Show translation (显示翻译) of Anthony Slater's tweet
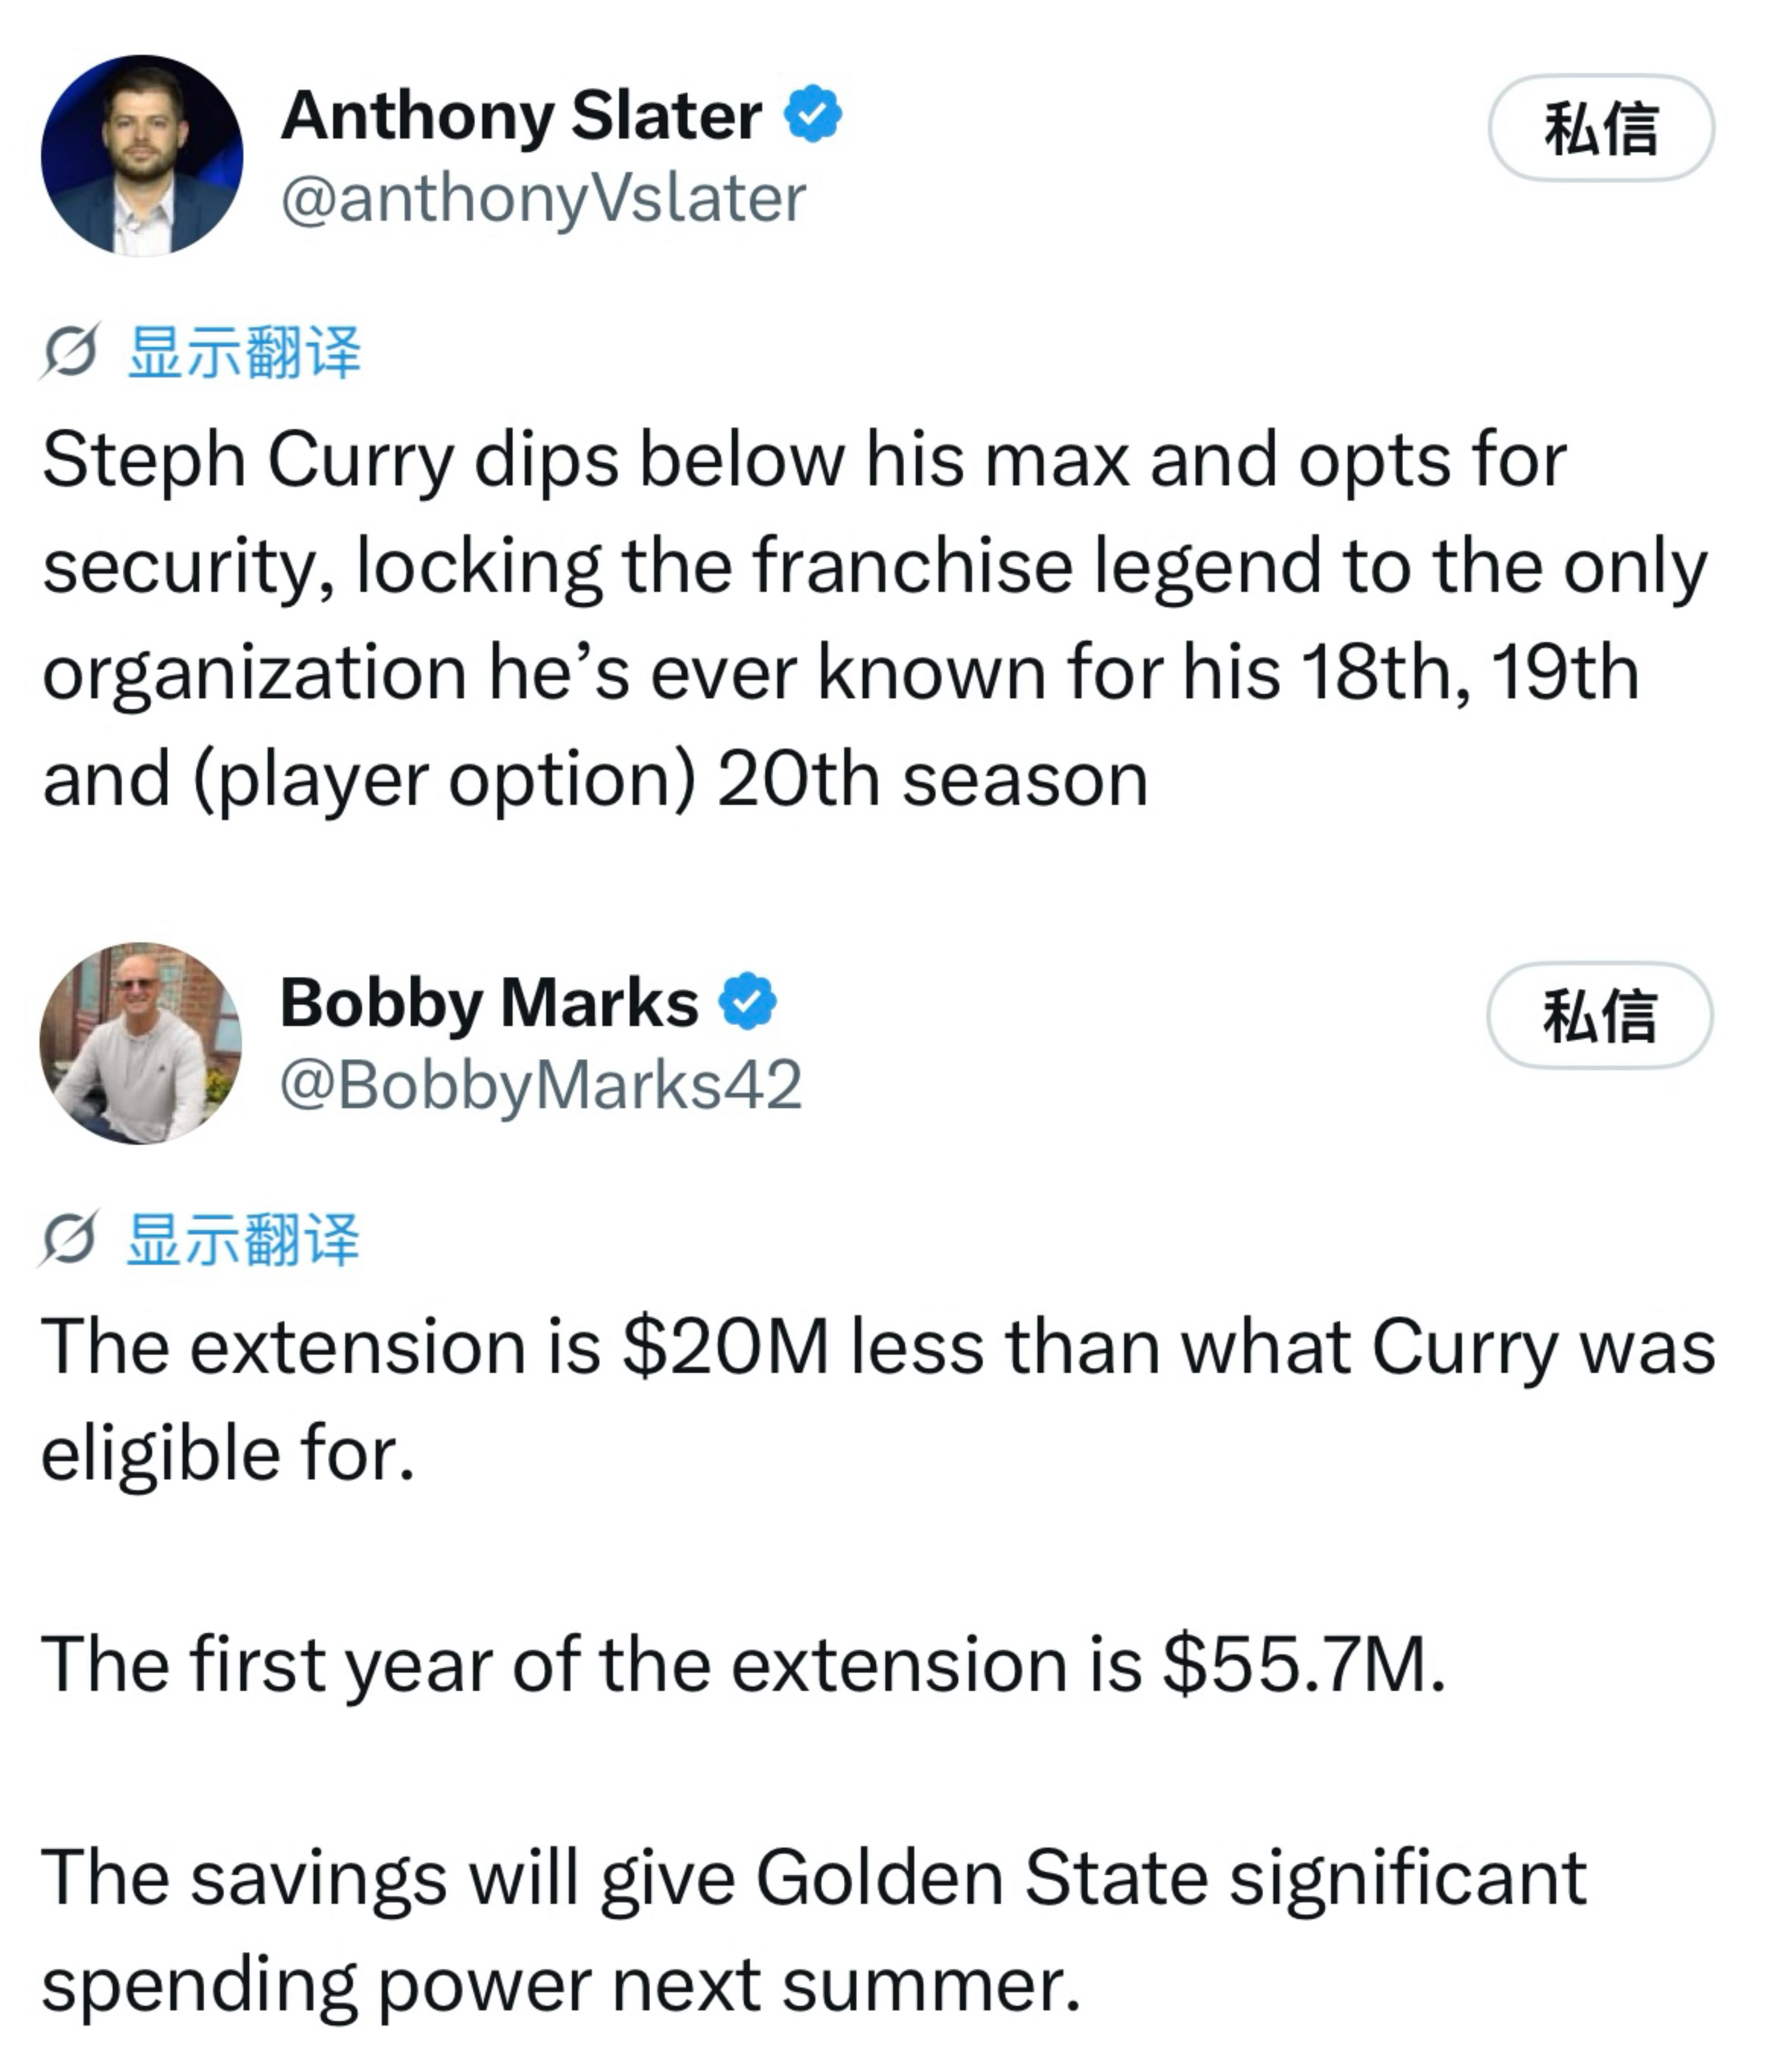 (x=245, y=352)
